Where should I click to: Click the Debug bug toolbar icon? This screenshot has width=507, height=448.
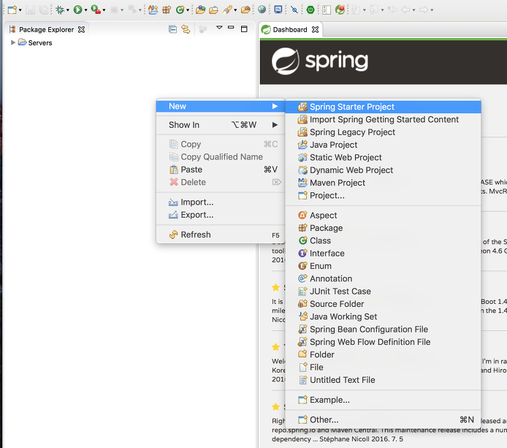tap(60, 10)
